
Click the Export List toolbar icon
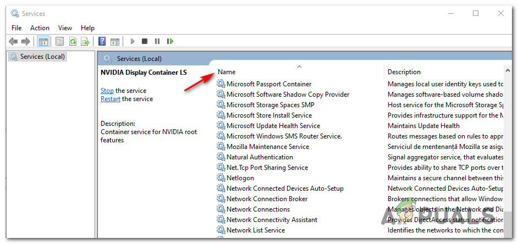click(85, 41)
